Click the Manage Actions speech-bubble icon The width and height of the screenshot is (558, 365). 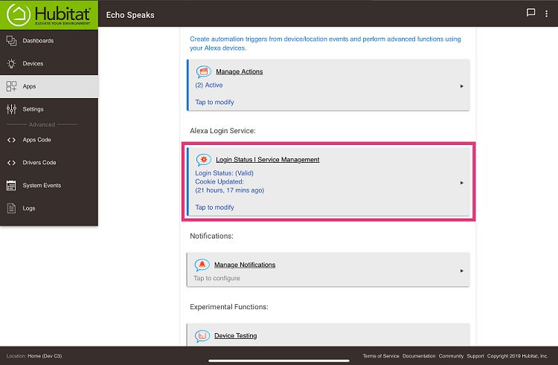(204, 72)
